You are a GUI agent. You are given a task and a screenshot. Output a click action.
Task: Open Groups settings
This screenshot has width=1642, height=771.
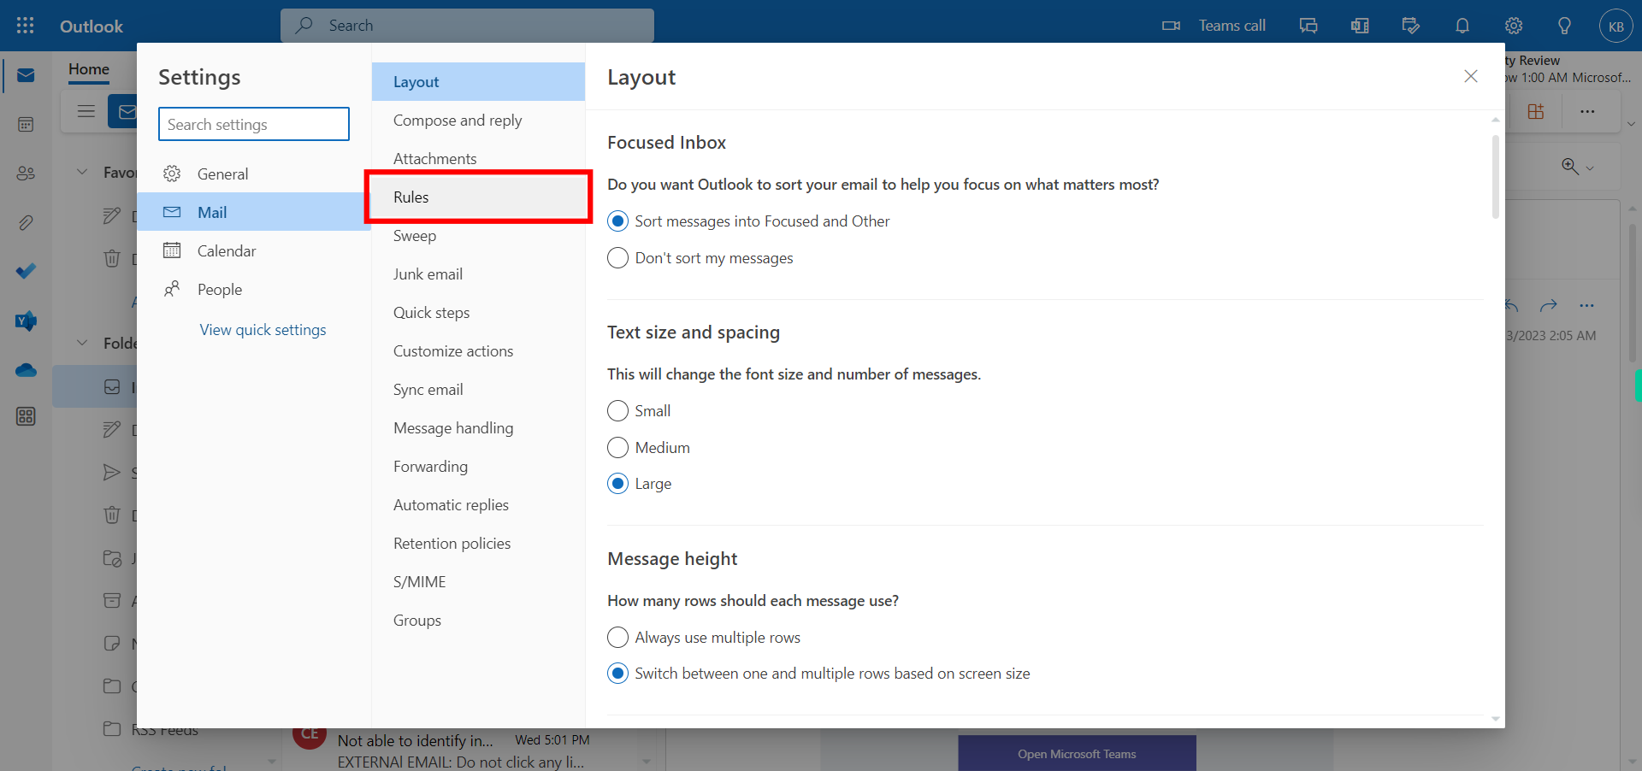pyautogui.click(x=478, y=621)
